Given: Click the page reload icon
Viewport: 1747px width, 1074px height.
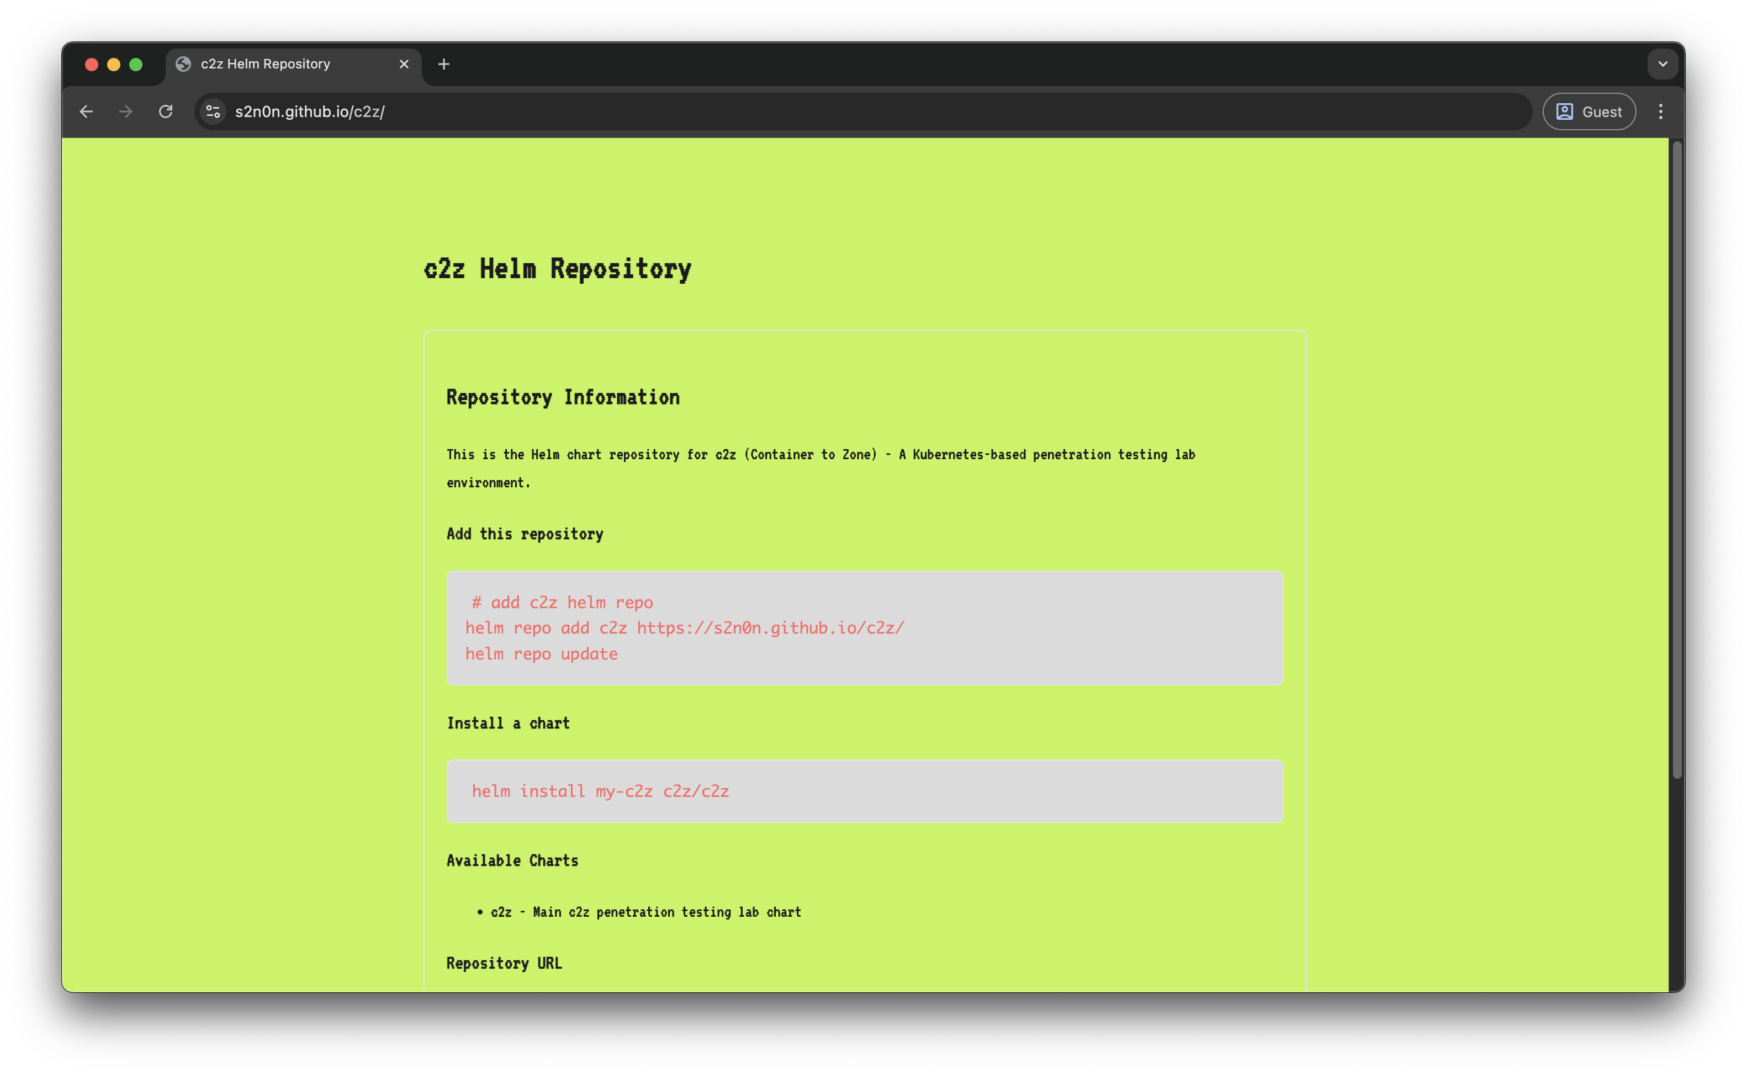Looking at the screenshot, I should (x=166, y=111).
